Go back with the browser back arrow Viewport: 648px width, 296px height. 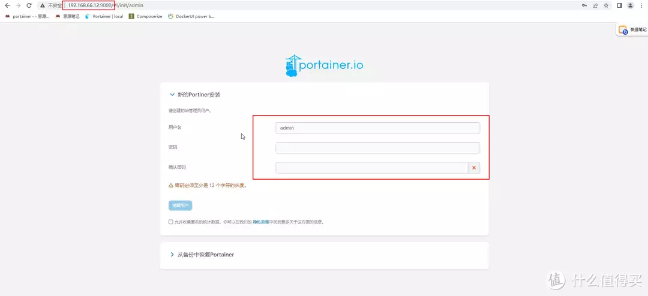7,6
